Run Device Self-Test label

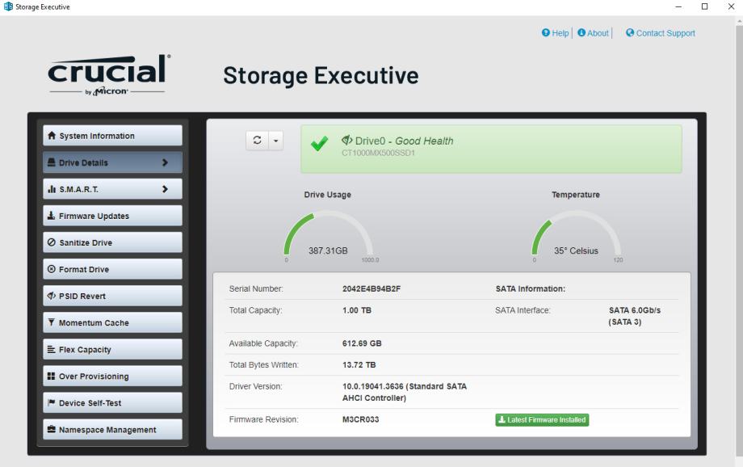click(90, 403)
